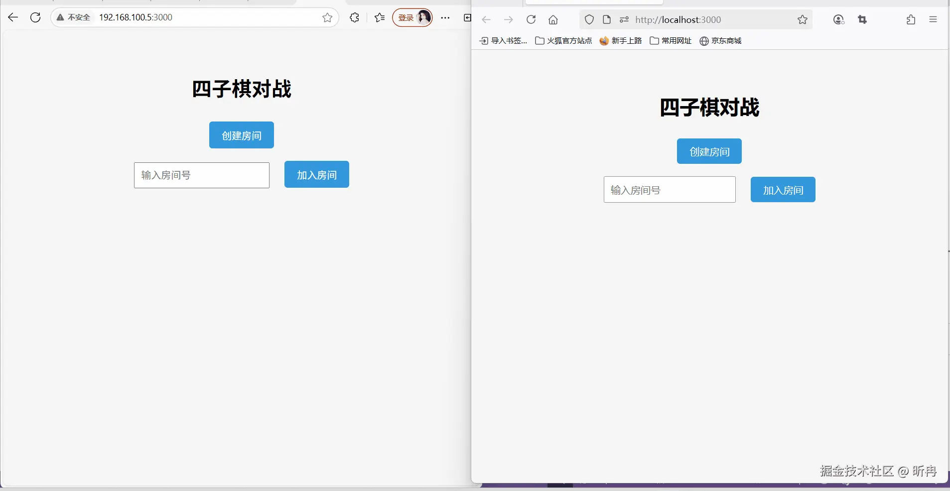Join a room with 加入房间 in Firefox
This screenshot has width=950, height=491.
783,190
